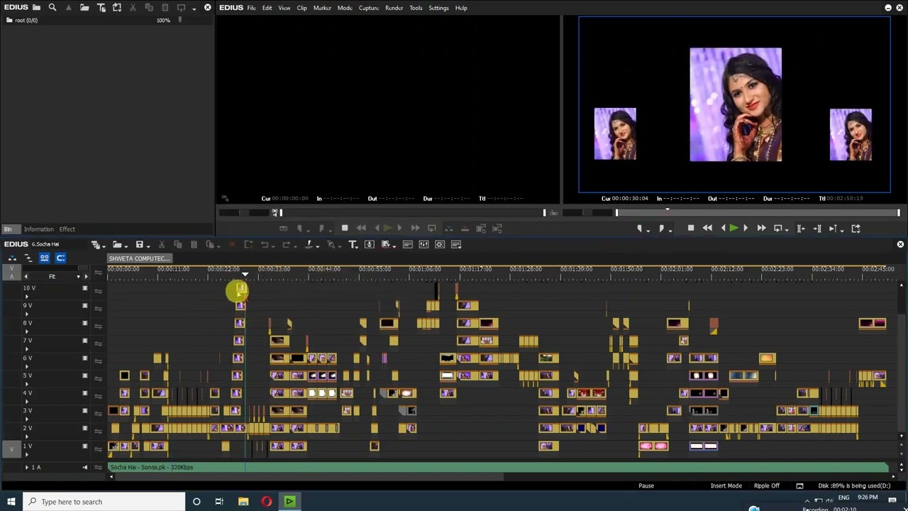This screenshot has height=511, width=908.
Task: Click the Windows Start button
Action: point(11,502)
